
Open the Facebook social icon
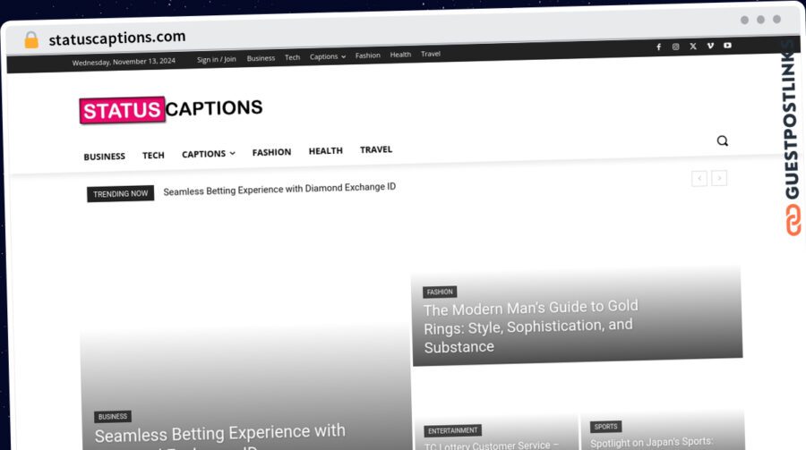pyautogui.click(x=658, y=47)
